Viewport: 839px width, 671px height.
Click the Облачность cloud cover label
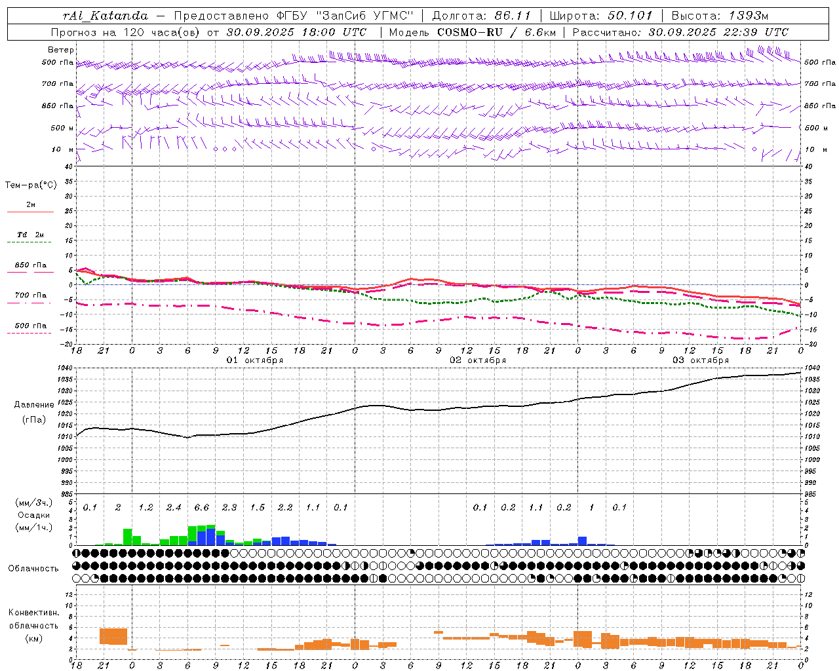tap(33, 569)
